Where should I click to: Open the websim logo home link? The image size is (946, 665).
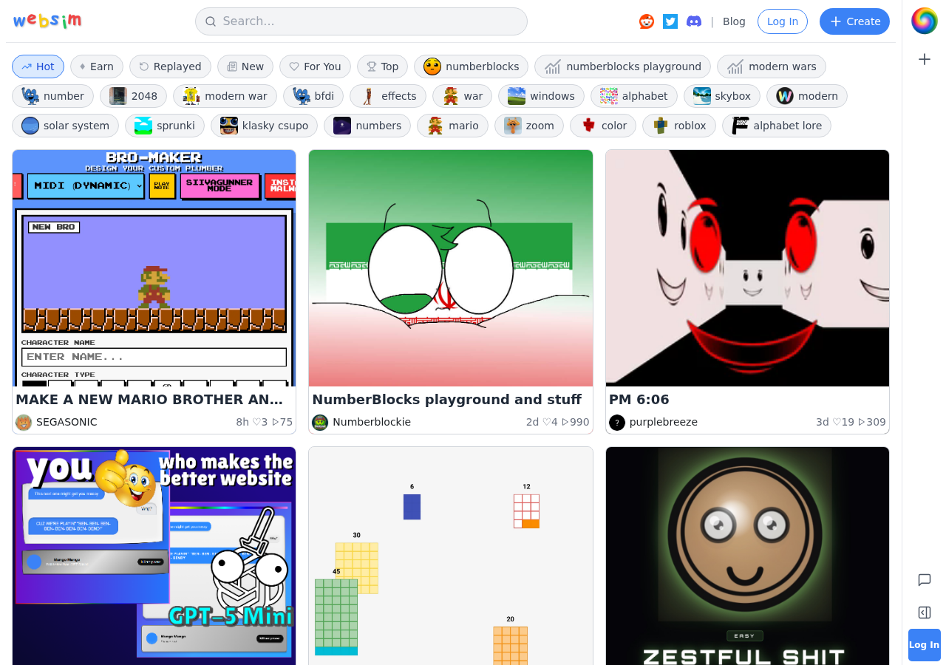pyautogui.click(x=47, y=21)
